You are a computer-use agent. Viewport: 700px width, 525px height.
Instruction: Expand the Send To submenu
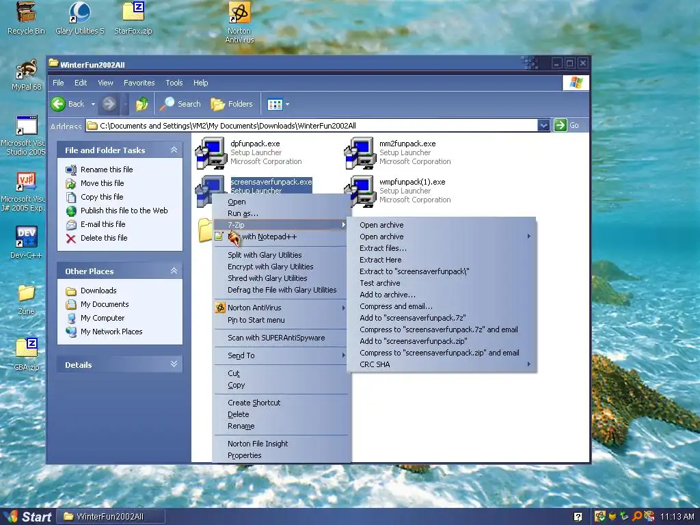coord(280,355)
